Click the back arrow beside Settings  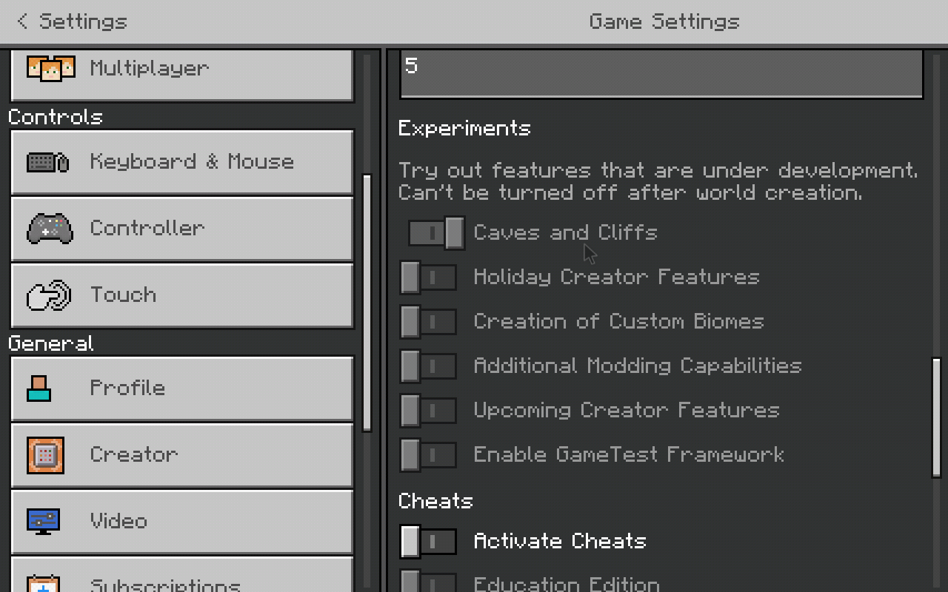point(22,21)
